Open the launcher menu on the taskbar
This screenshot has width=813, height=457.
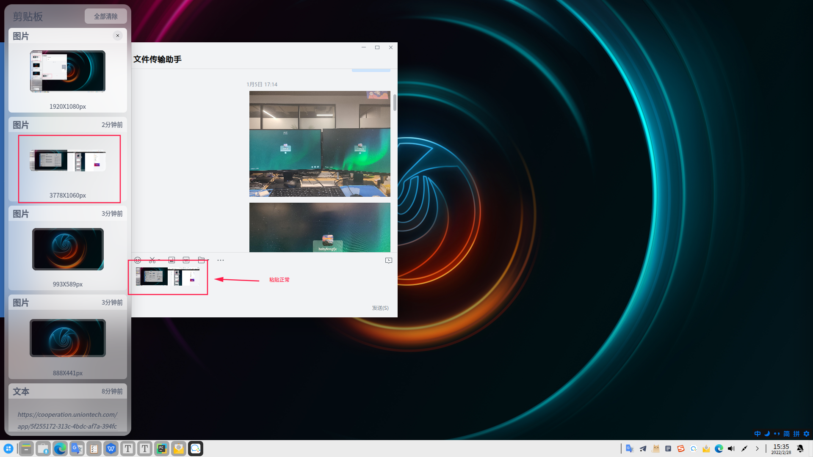click(x=8, y=449)
